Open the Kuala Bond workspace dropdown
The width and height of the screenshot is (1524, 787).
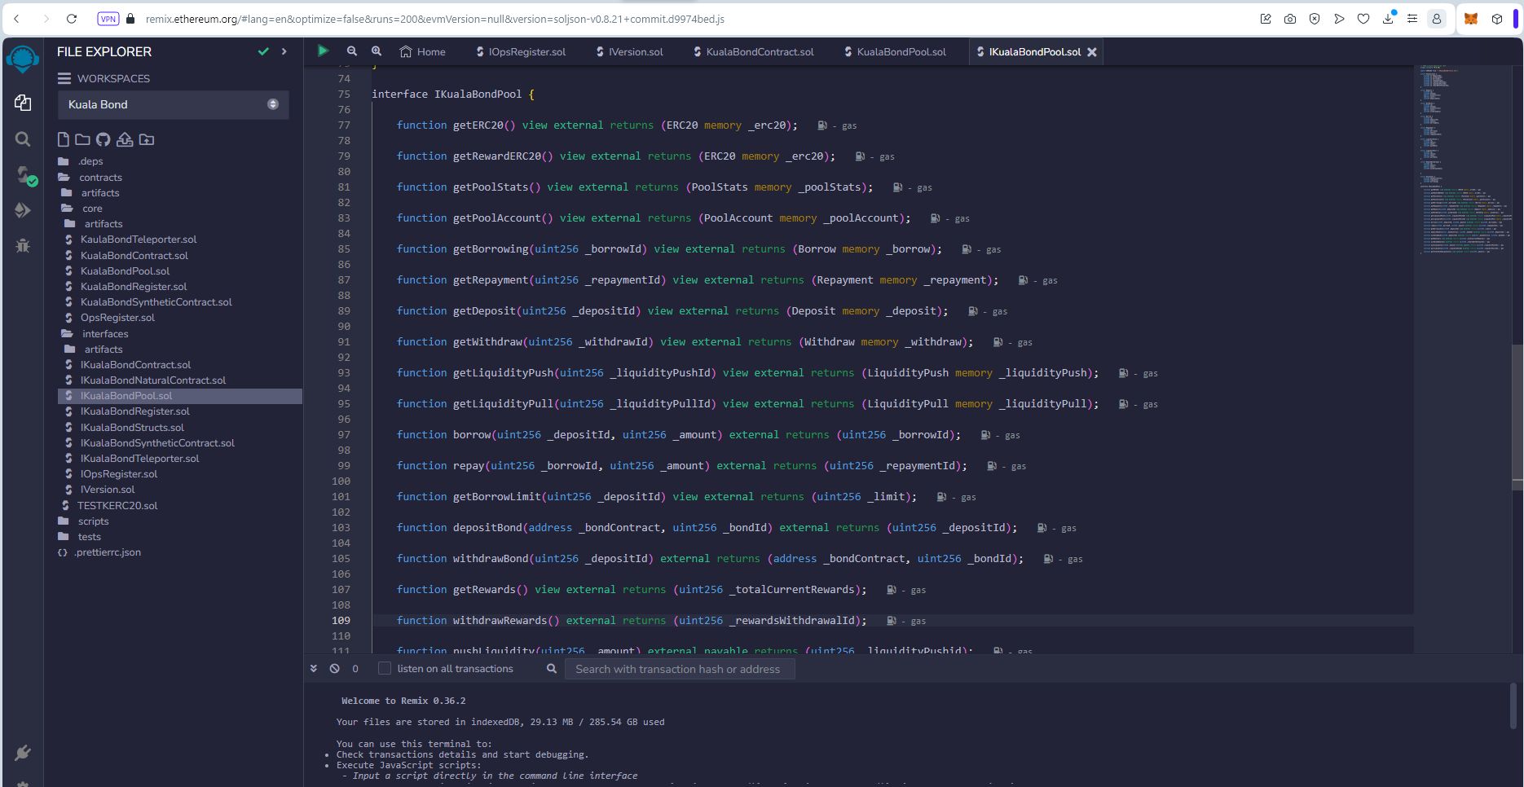[174, 104]
